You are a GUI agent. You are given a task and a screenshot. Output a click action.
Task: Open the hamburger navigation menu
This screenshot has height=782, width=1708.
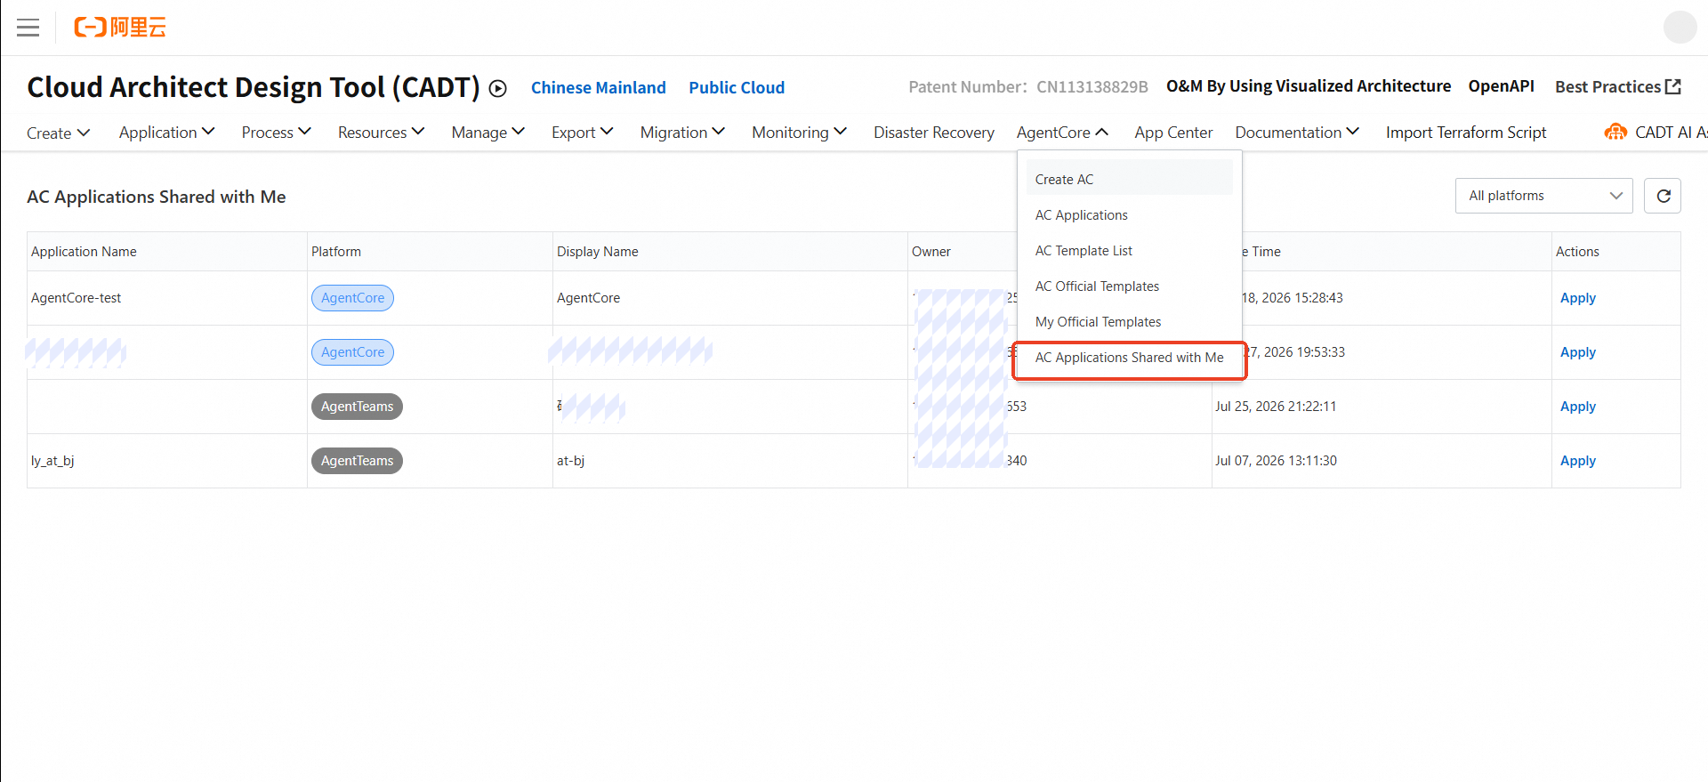(28, 28)
